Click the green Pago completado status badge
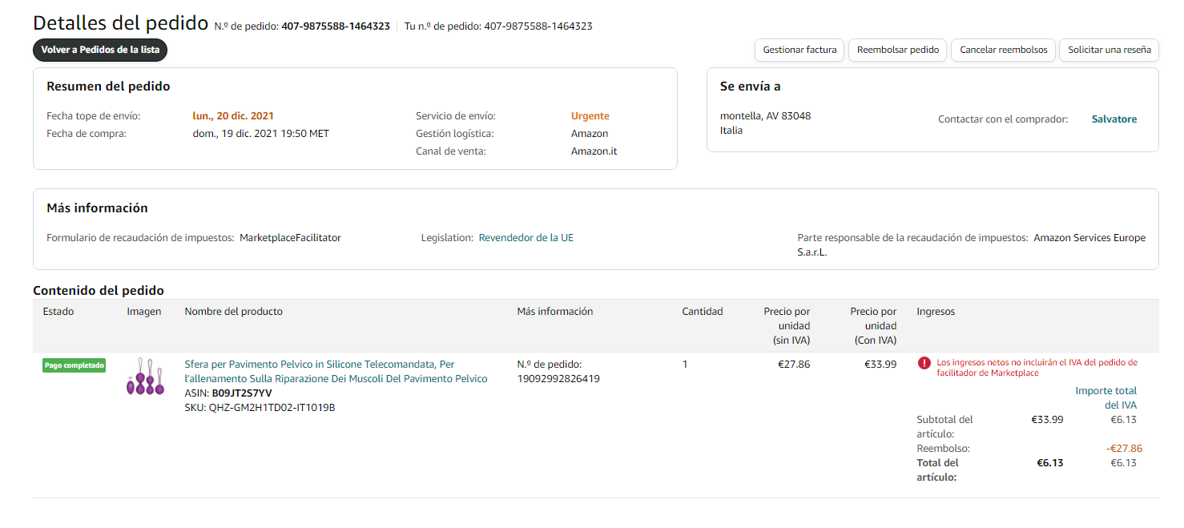The width and height of the screenshot is (1184, 528). [75, 365]
